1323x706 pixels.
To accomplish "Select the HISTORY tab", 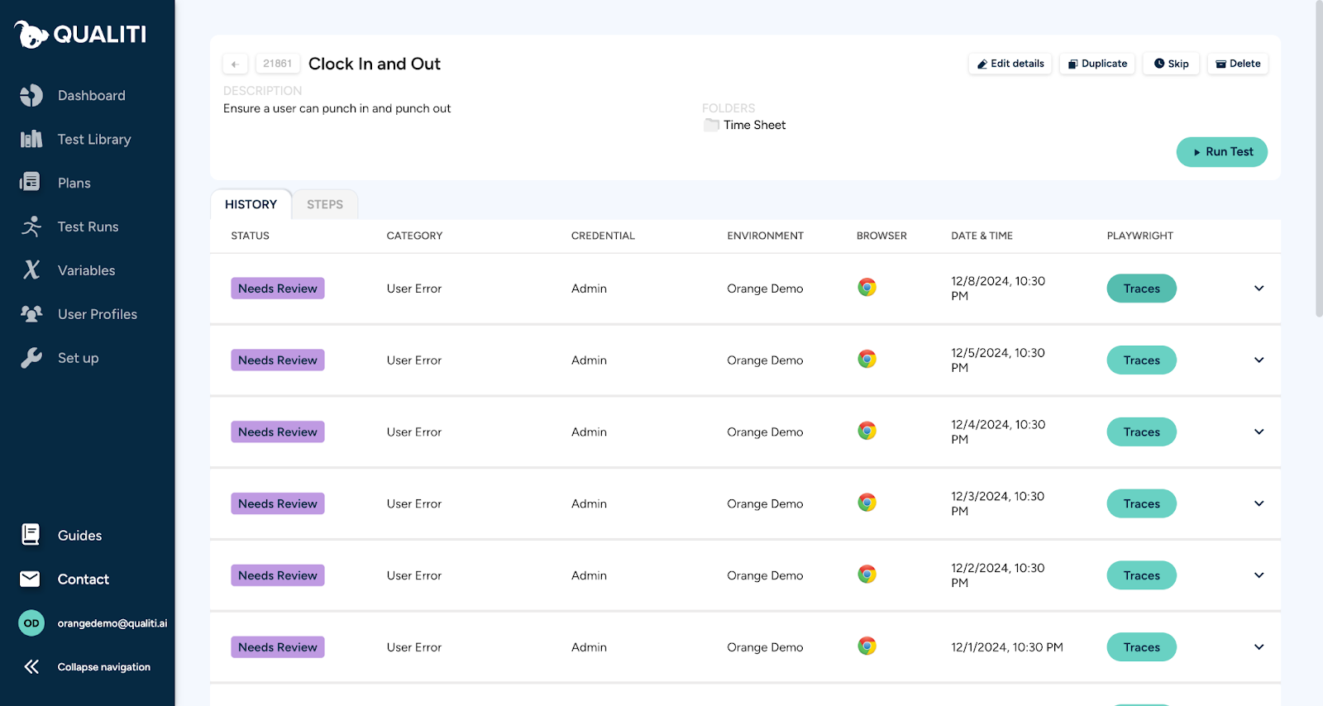I will 251,204.
